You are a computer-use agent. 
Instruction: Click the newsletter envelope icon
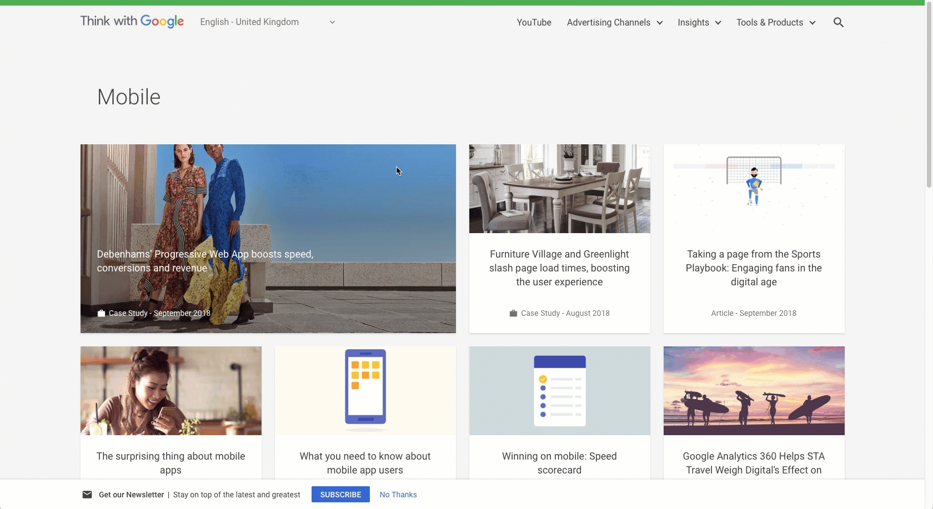(x=87, y=495)
